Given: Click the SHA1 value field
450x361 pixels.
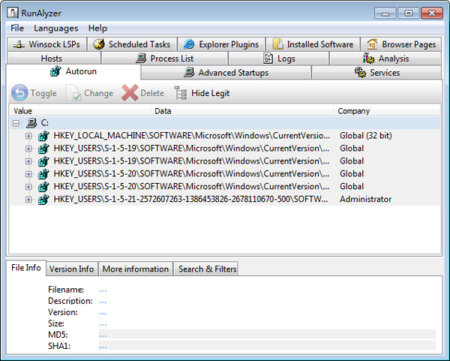Looking at the screenshot, I should click(267, 345).
